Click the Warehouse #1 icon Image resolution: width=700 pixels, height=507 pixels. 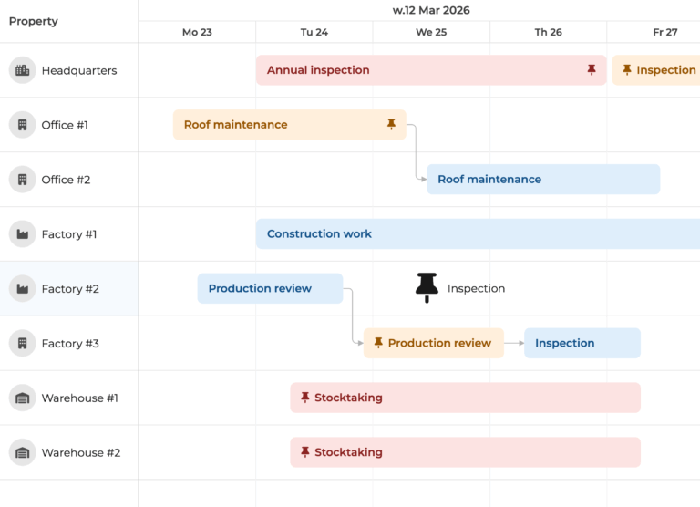click(x=23, y=398)
